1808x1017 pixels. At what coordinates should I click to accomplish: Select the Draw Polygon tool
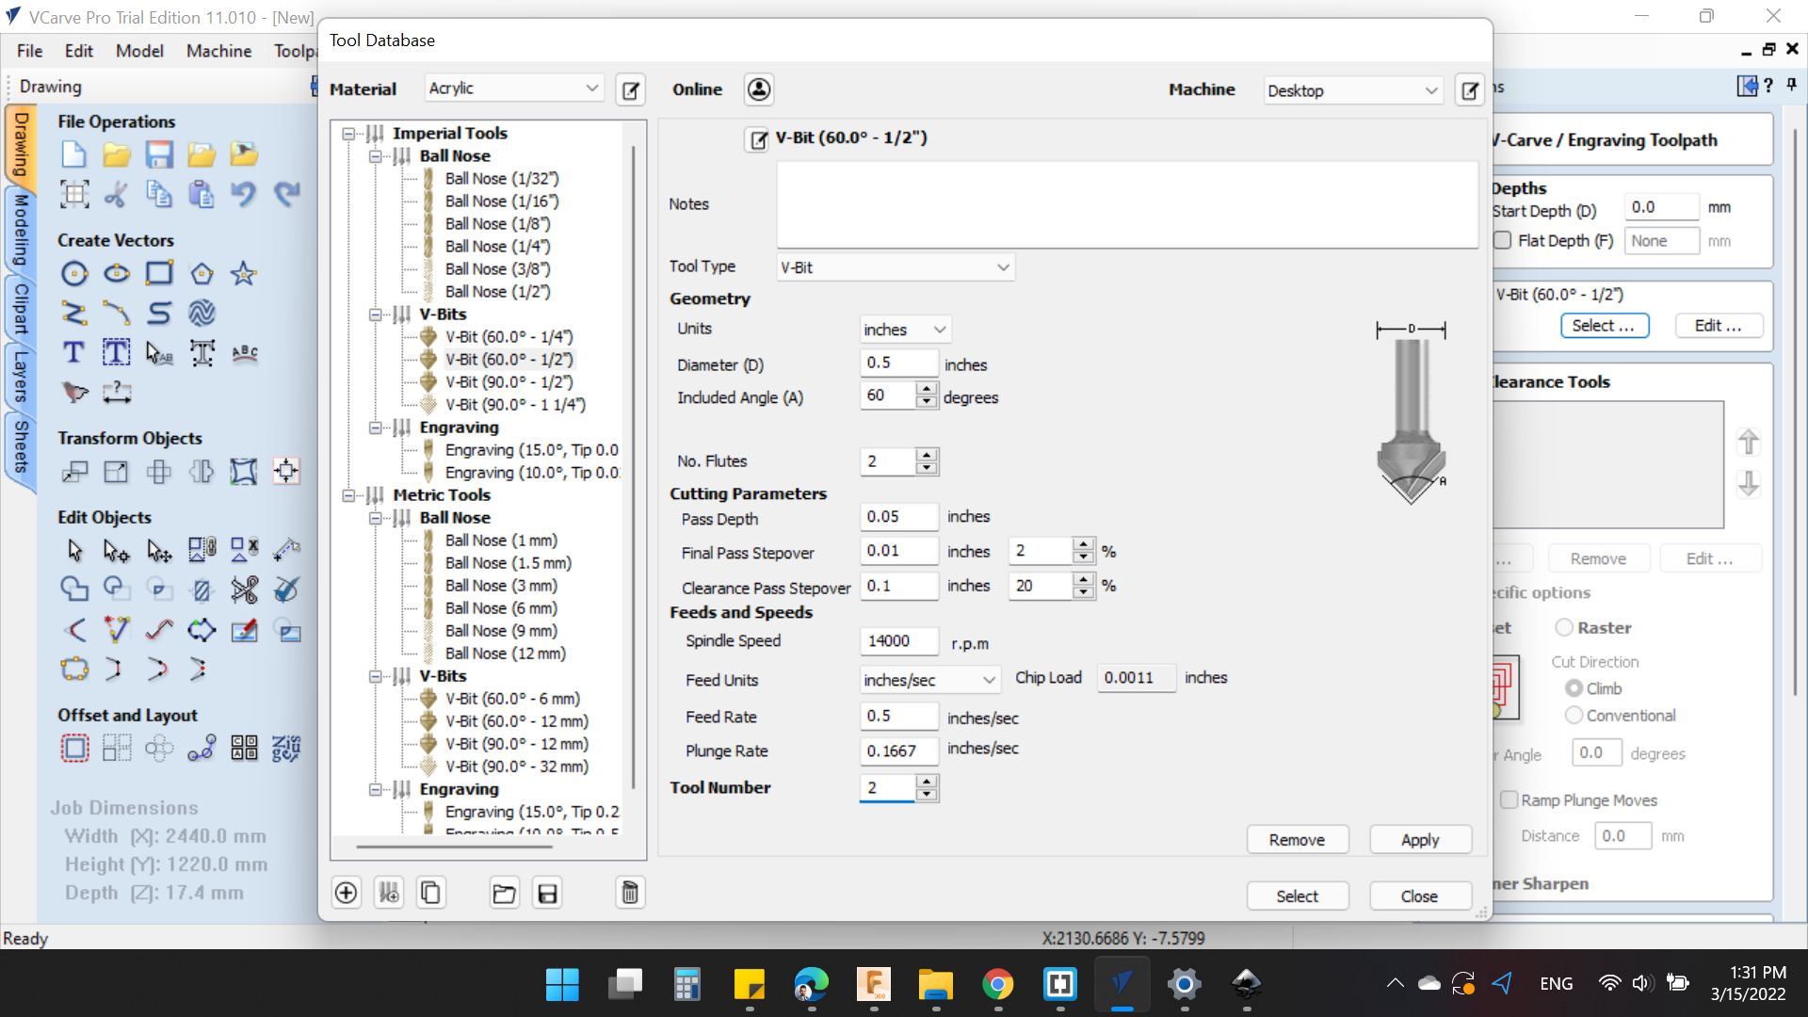point(202,274)
